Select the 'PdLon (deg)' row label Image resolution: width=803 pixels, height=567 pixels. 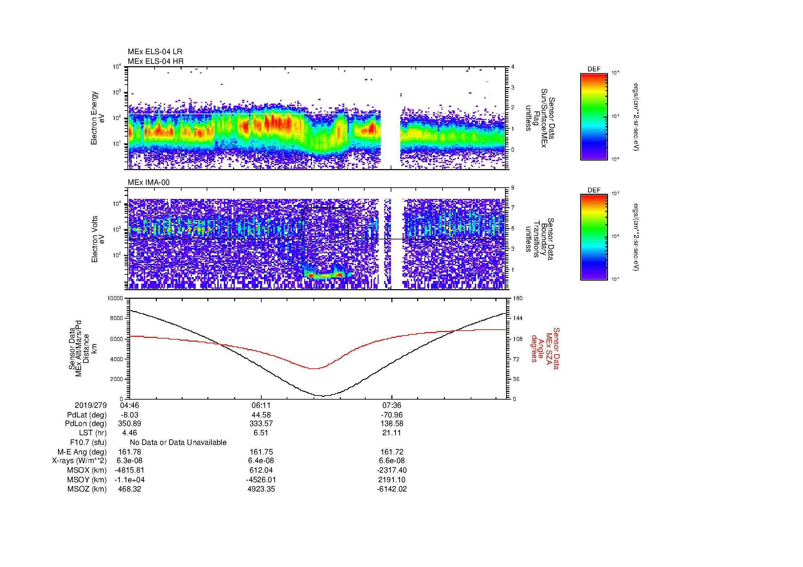[x=86, y=424]
